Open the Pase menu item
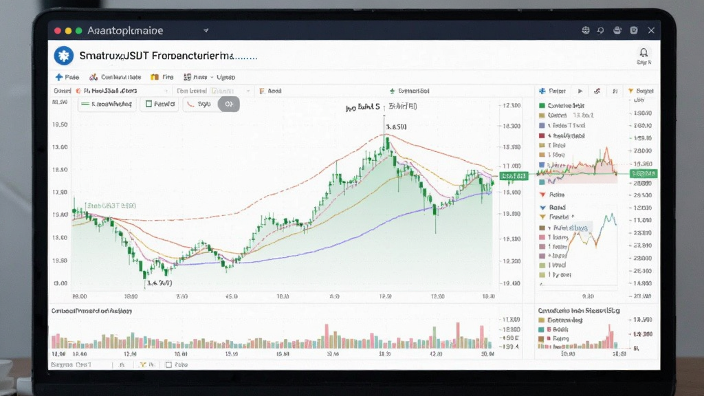Screen dimensions: 704x396 click(67, 77)
